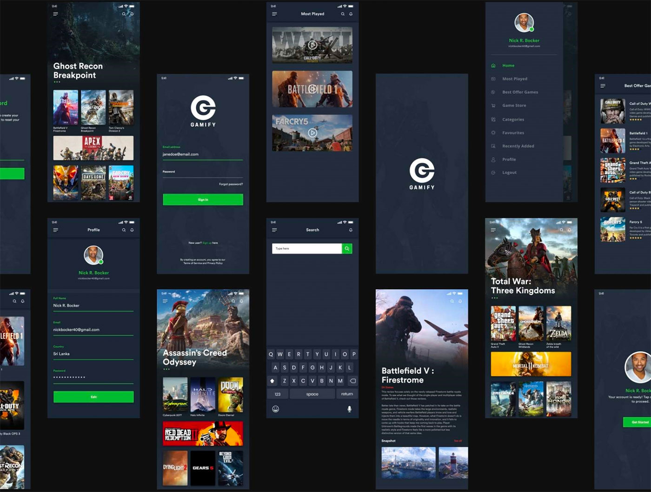
Task: Play the Call of Duty video
Action: pos(312,45)
